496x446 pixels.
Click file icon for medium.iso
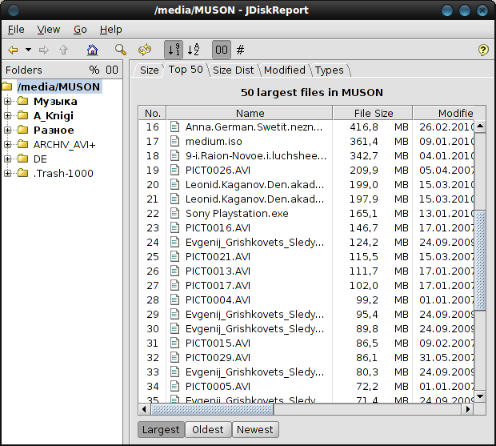[174, 141]
